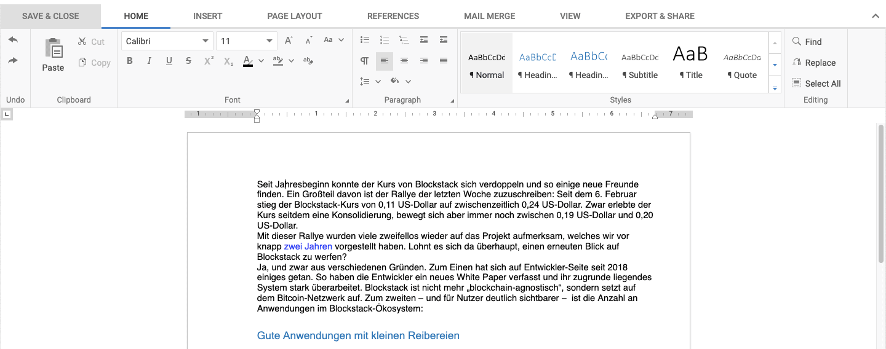Click the Redo arrow icon
The width and height of the screenshot is (886, 349).
13,60
